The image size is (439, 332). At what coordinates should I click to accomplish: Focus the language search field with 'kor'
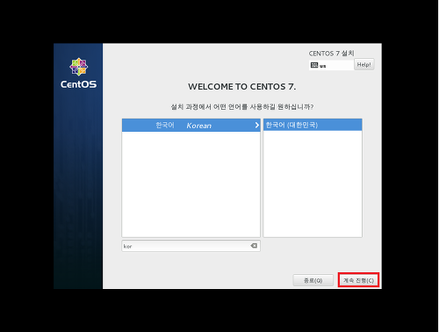[x=191, y=246]
